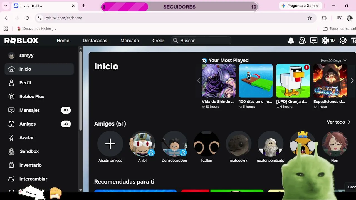356x200 pixels.
Task: Open the Crear menu item
Action: pos(158,41)
